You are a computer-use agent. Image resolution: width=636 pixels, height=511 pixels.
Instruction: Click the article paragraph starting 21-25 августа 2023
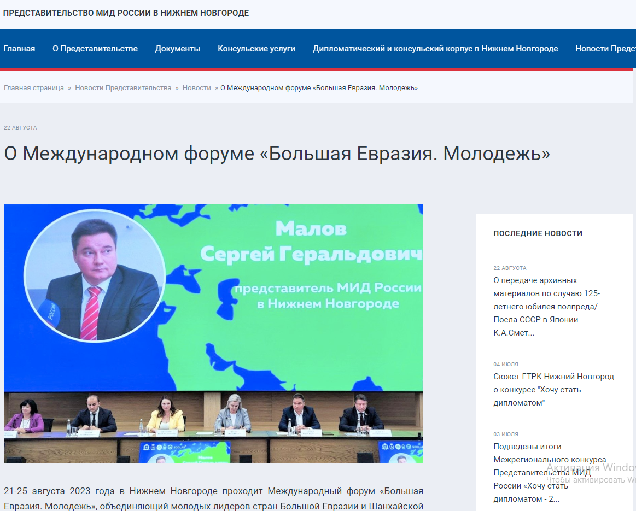213,498
